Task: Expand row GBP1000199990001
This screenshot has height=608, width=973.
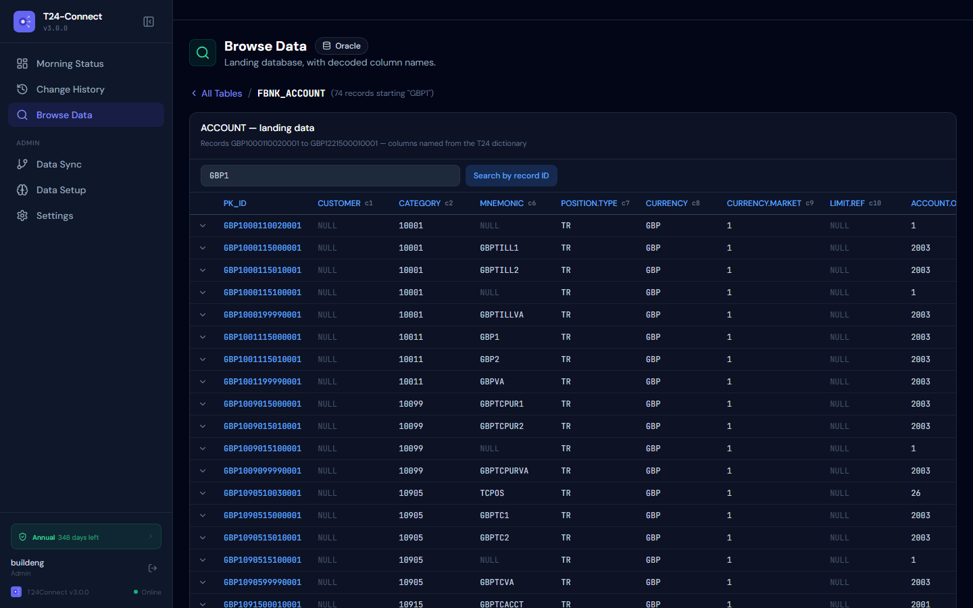Action: click(x=203, y=315)
